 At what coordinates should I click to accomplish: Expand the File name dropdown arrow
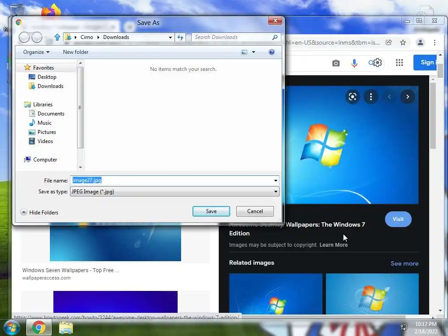click(x=276, y=181)
